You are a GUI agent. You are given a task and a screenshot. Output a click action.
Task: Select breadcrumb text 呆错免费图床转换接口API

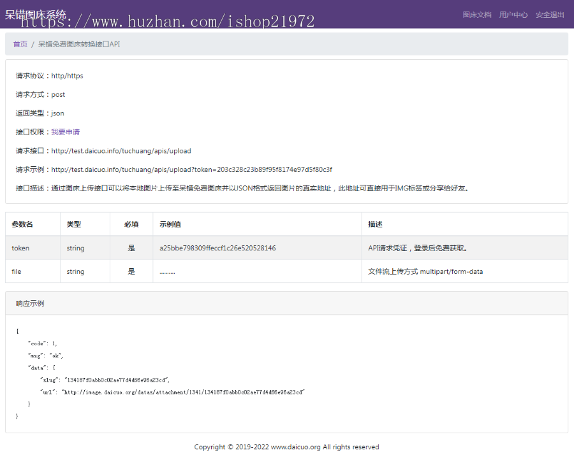[79, 44]
